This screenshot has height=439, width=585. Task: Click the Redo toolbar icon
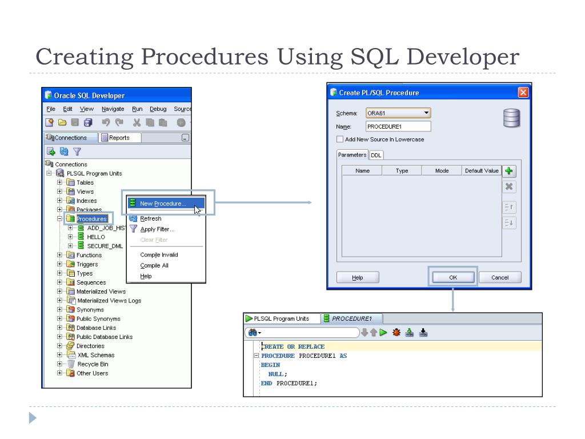(119, 122)
